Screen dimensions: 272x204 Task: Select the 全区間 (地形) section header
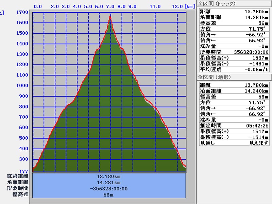coord(214,77)
